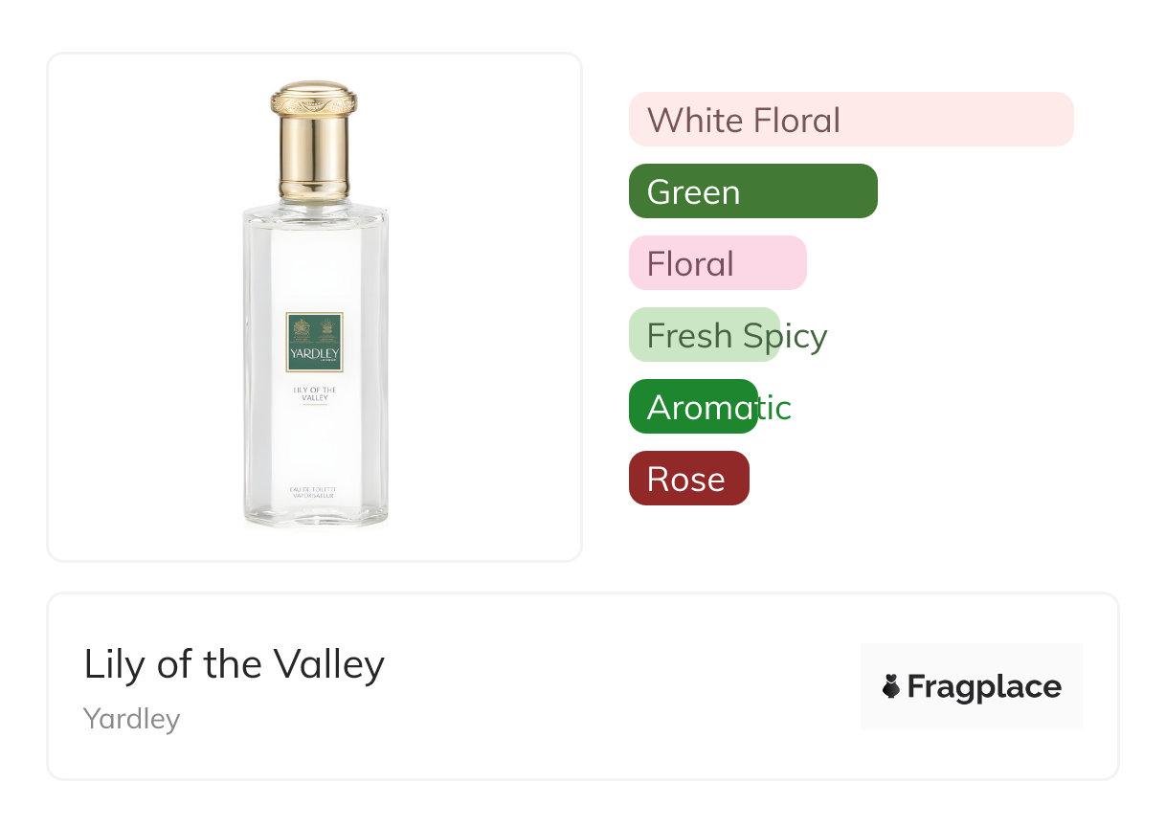Click the Fragplace perfume bottle logo icon
Image resolution: width=1166 pixels, height=827 pixels.
pos(892,686)
